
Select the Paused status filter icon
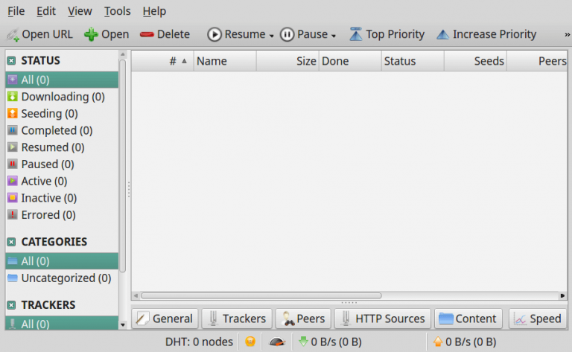point(13,164)
